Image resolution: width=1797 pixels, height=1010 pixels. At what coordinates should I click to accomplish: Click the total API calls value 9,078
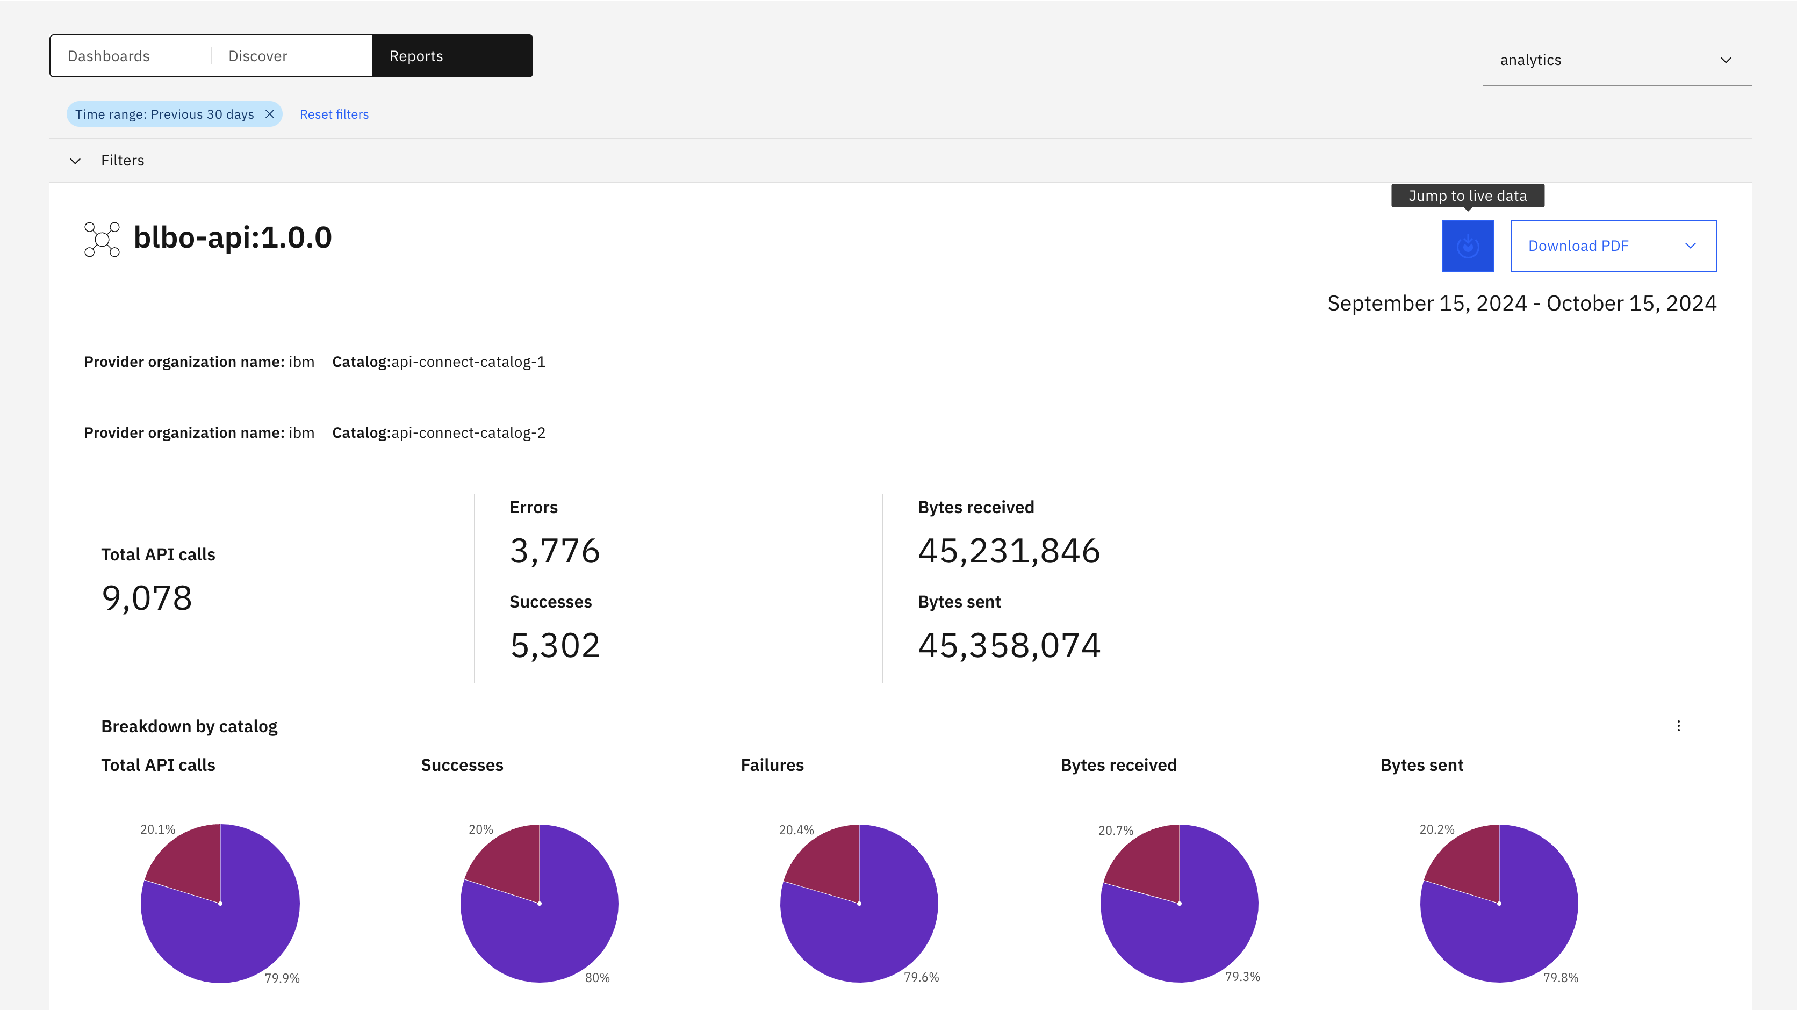(147, 598)
